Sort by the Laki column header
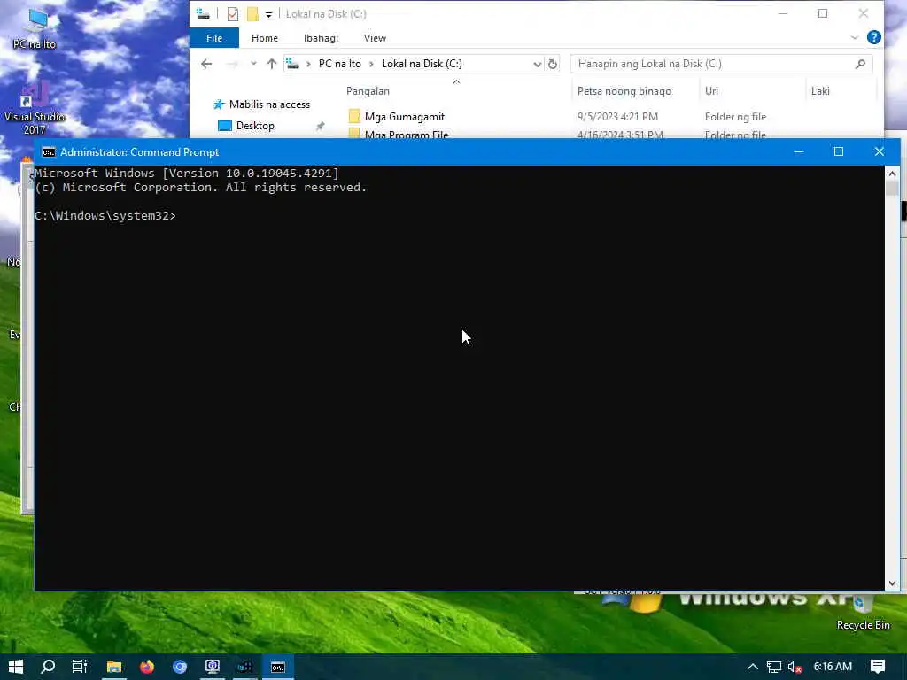This screenshot has width=907, height=680. 820,91
